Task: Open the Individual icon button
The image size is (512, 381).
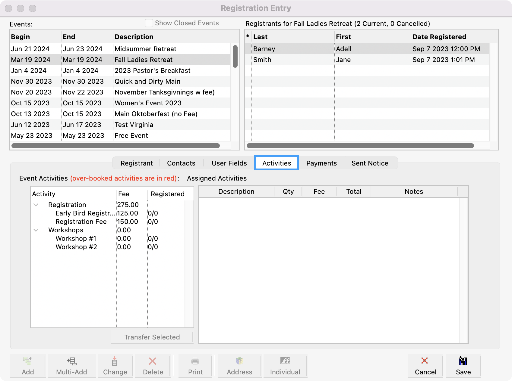Action: coord(285,361)
